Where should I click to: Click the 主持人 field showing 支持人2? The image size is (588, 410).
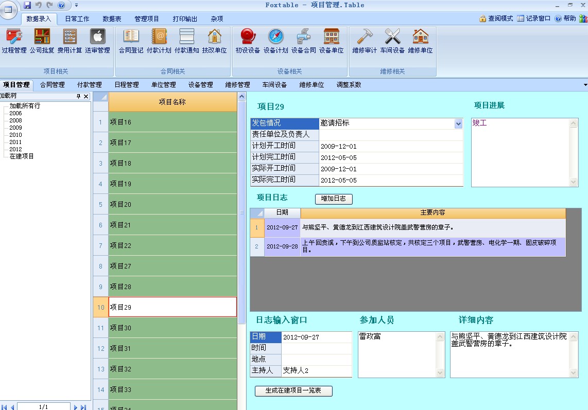pyautogui.click(x=317, y=371)
